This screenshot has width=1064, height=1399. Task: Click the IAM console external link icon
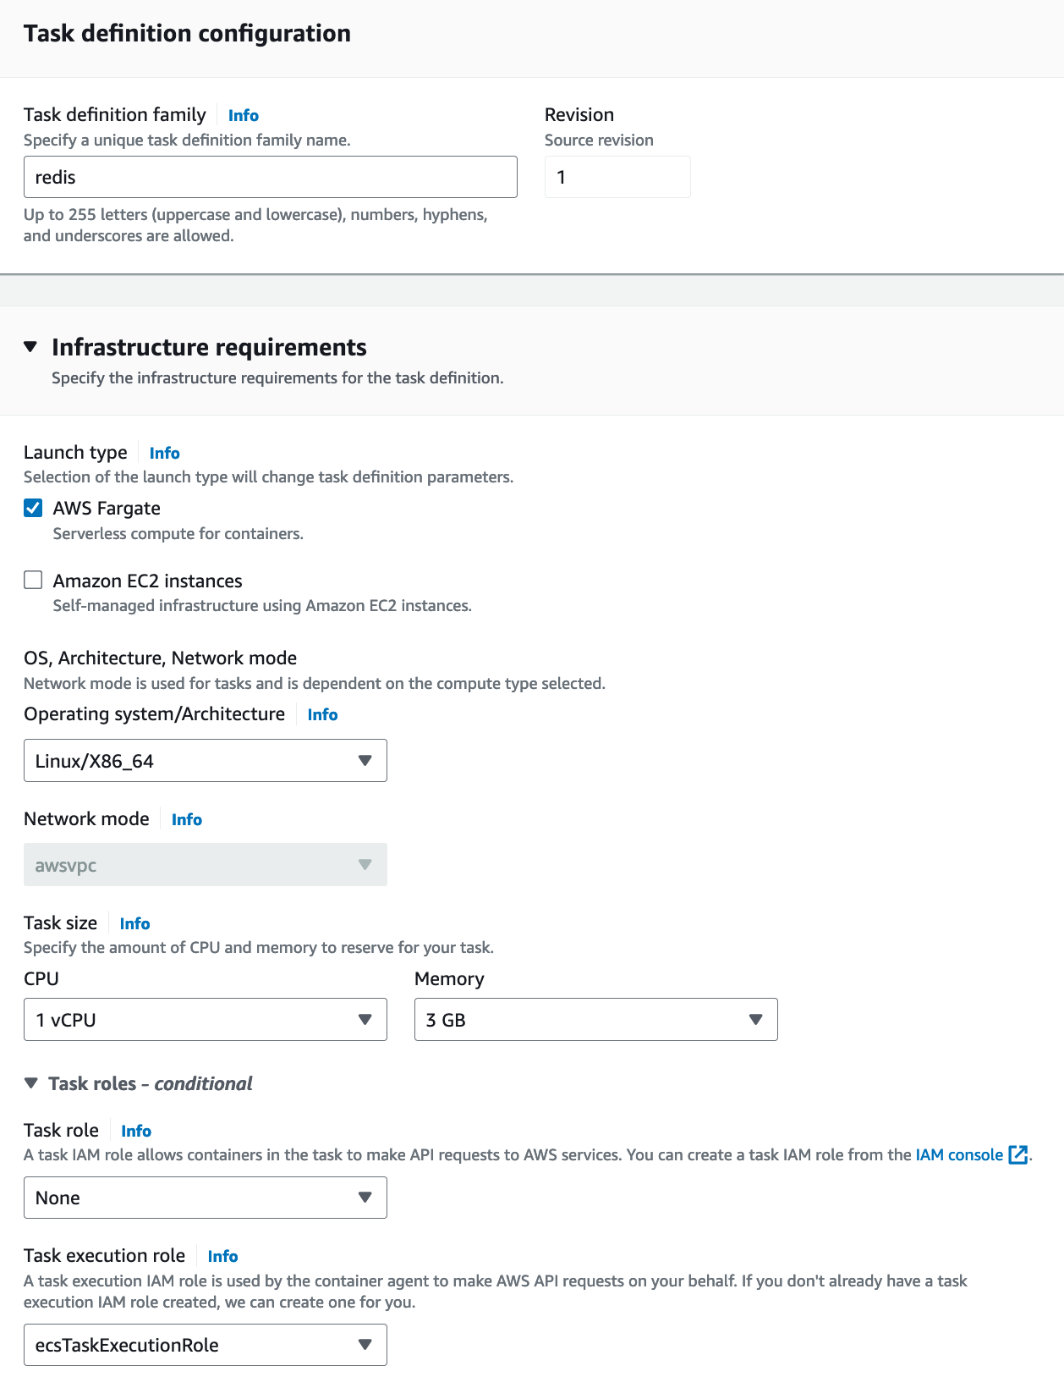pos(1018,1155)
